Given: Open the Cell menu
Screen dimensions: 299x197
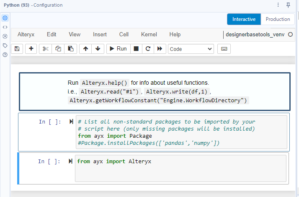Looking at the screenshot, I should pyautogui.click(x=124, y=34).
